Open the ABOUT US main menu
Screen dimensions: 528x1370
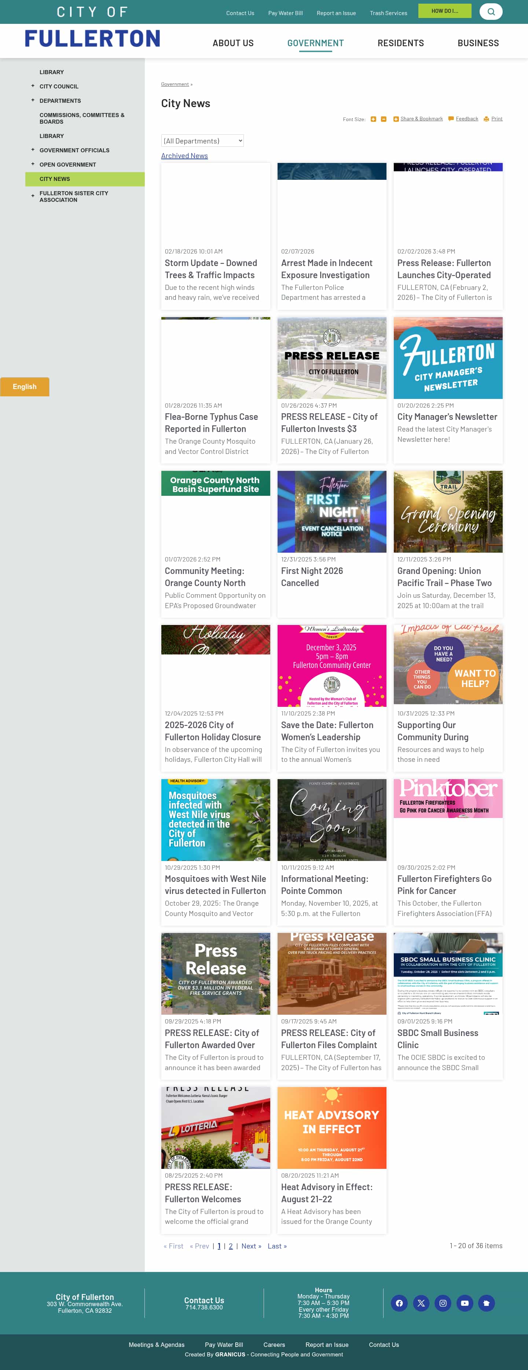coord(233,43)
